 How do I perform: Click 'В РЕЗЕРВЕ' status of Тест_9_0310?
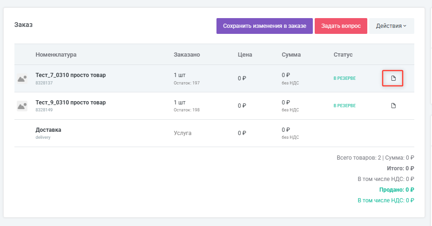pyautogui.click(x=344, y=106)
